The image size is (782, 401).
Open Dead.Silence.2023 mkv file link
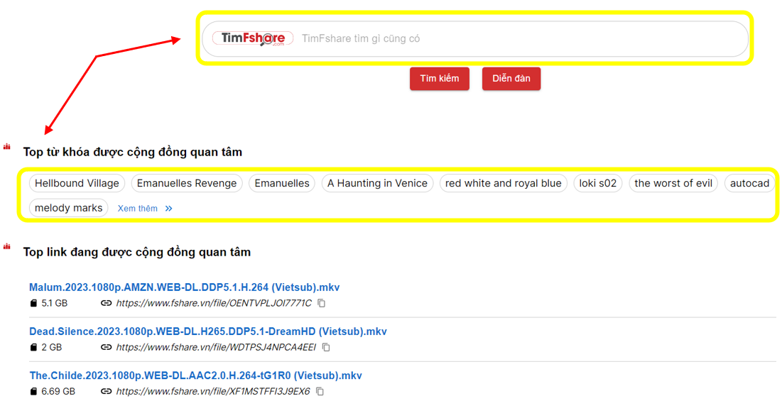point(208,331)
